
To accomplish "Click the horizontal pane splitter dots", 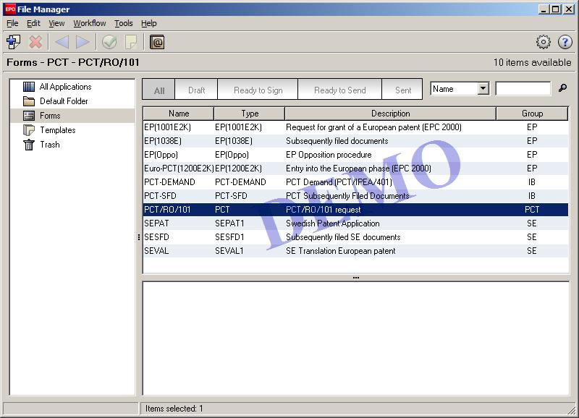I will (356, 278).
